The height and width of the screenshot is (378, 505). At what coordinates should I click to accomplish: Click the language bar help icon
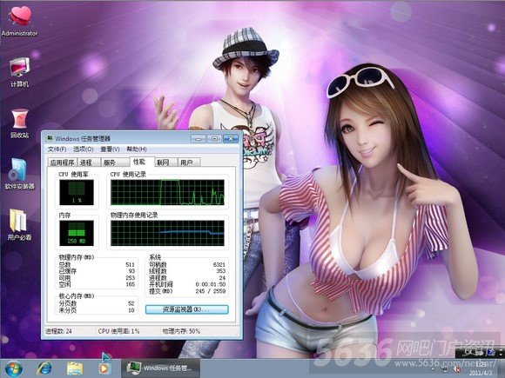(x=490, y=353)
